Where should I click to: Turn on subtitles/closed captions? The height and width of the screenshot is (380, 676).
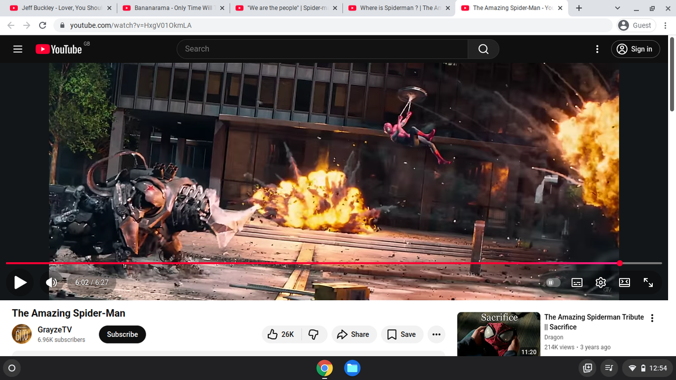click(577, 282)
